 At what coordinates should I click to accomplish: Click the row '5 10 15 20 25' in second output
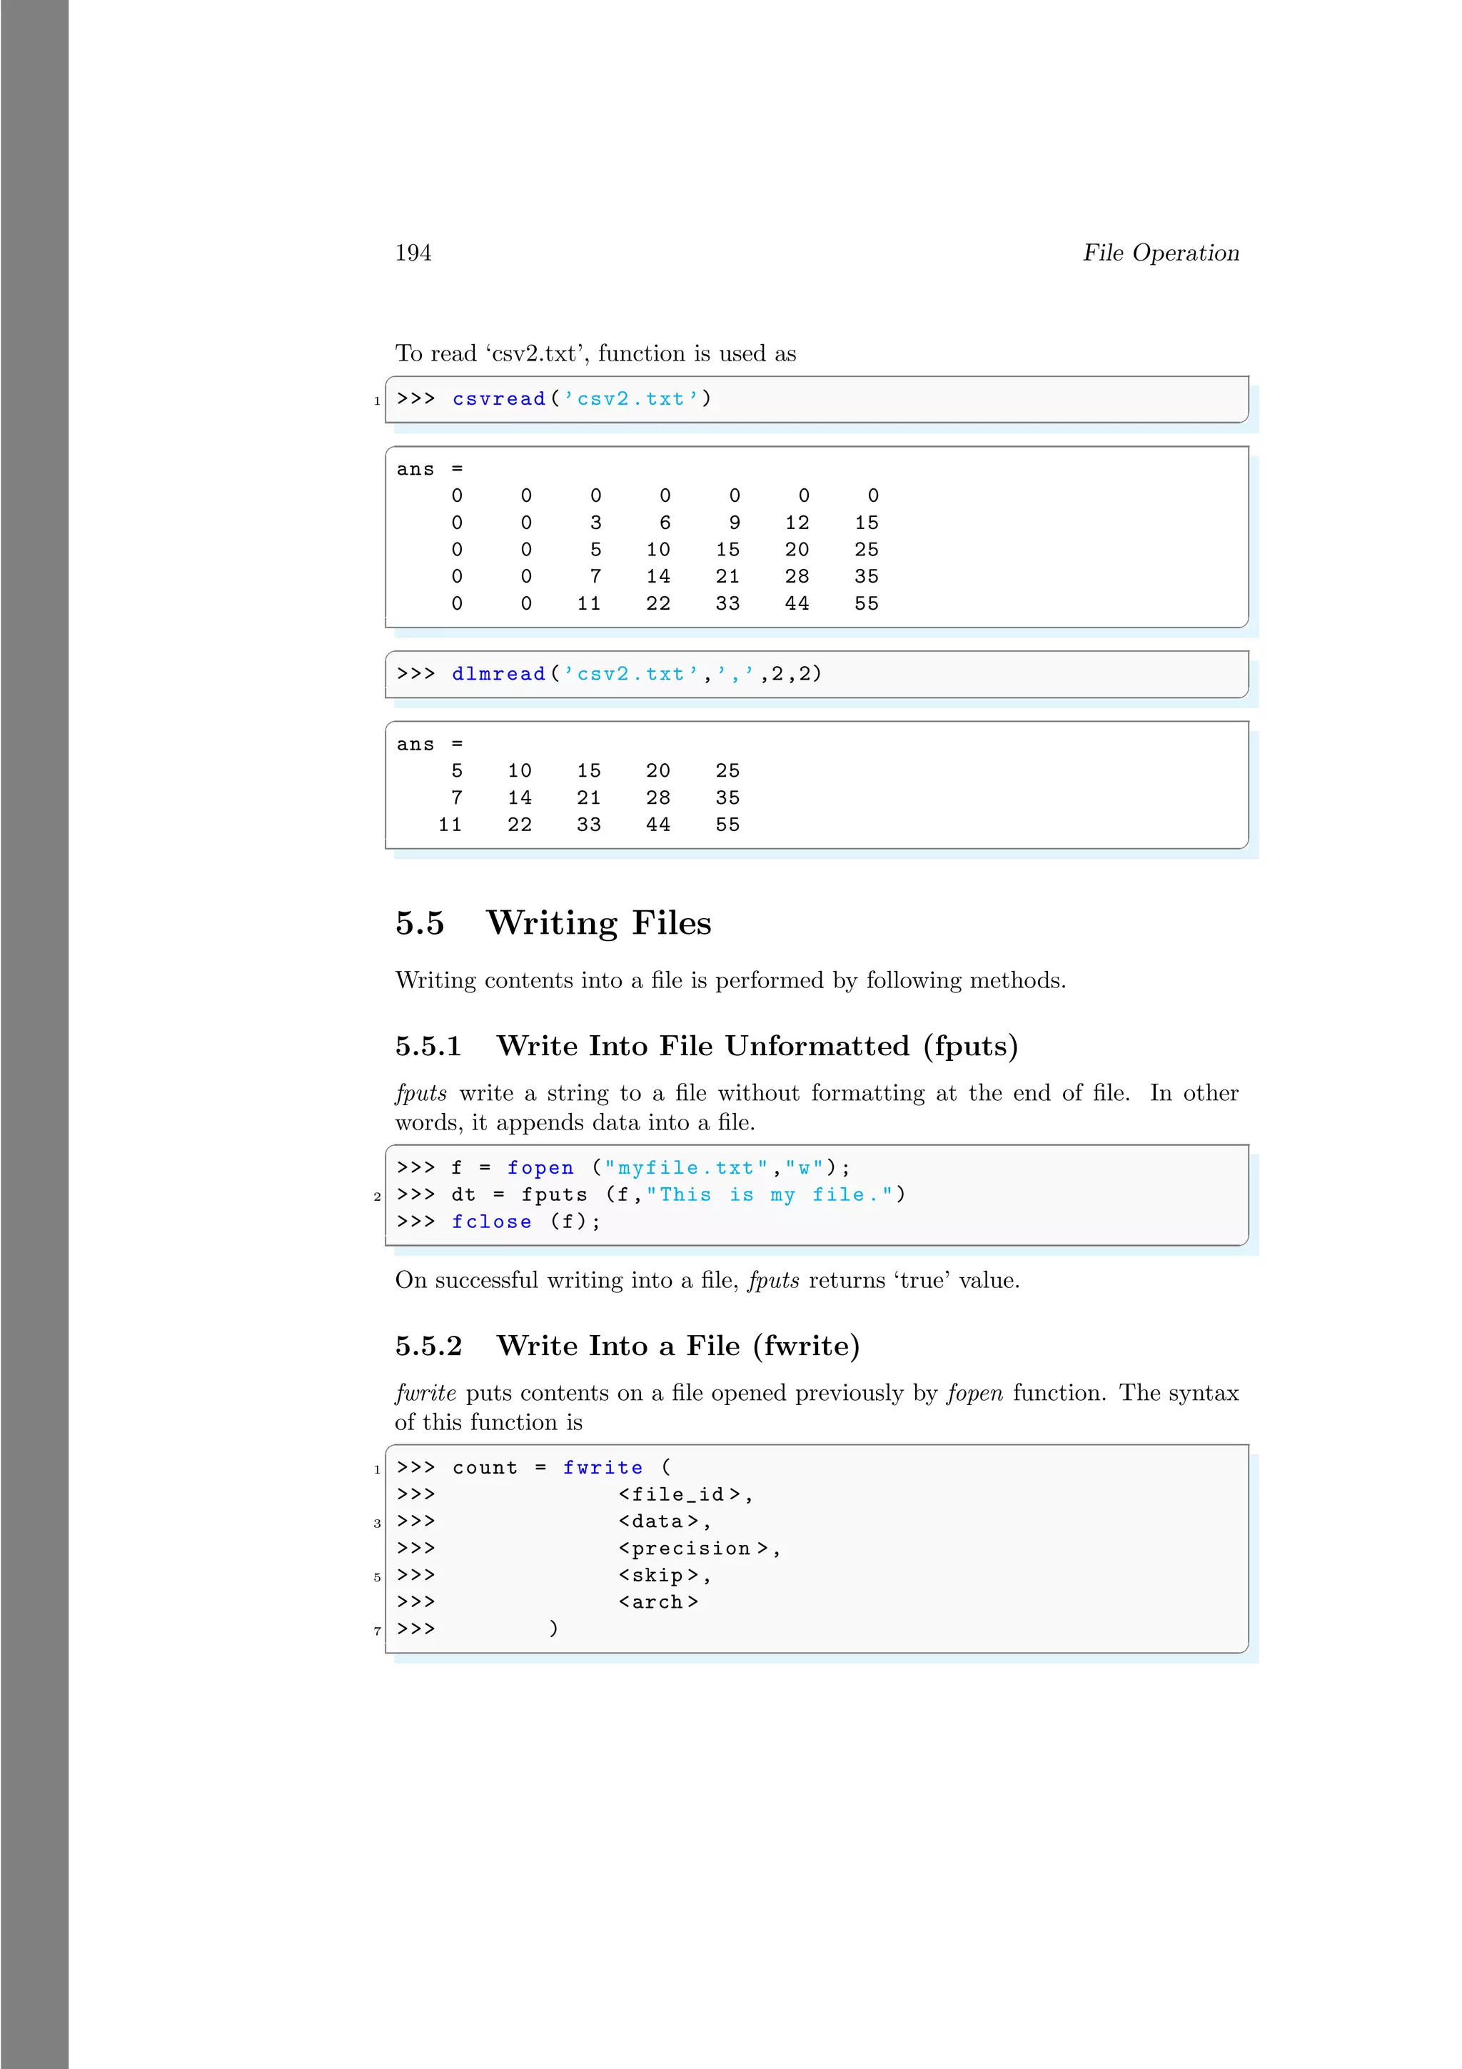point(595,771)
